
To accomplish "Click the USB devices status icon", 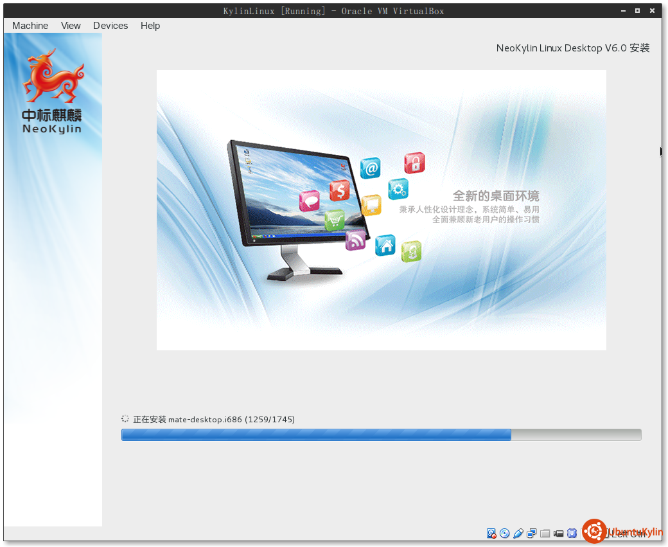I will 518,533.
